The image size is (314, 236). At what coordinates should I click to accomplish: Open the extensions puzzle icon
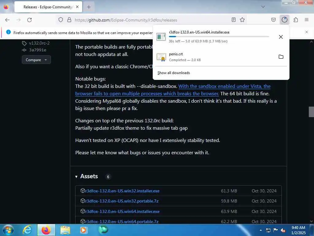tap(296, 20)
